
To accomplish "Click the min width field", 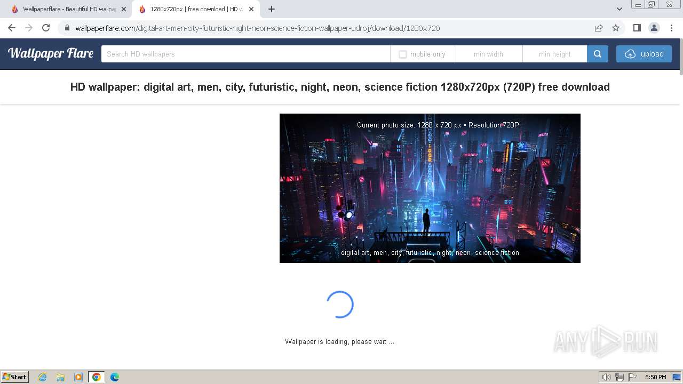I will tap(489, 54).
